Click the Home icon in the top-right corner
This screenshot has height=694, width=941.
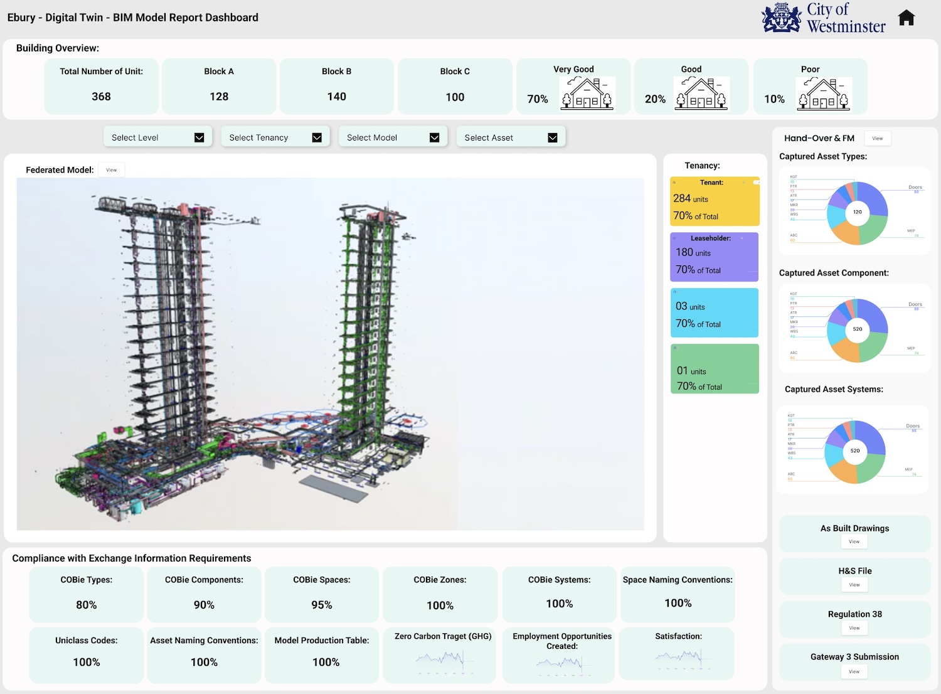tap(906, 18)
